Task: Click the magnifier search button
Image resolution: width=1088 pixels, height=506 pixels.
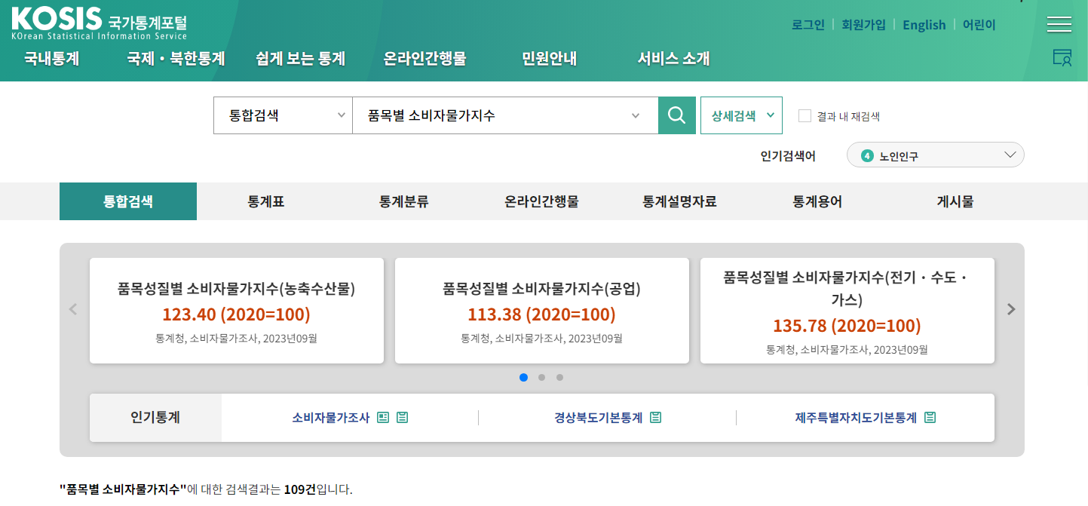Action: 677,115
